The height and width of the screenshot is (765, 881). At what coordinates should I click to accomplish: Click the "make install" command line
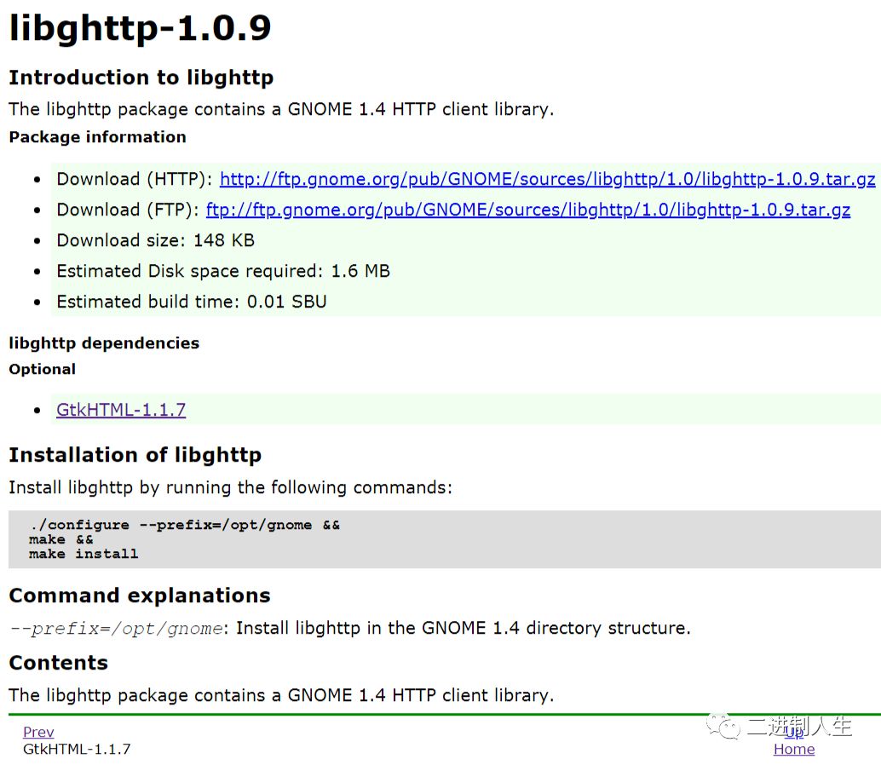coord(83,554)
